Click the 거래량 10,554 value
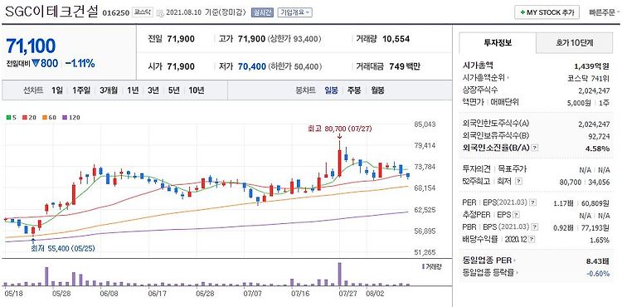Viewport: 622px width, 307px height. 396,39
